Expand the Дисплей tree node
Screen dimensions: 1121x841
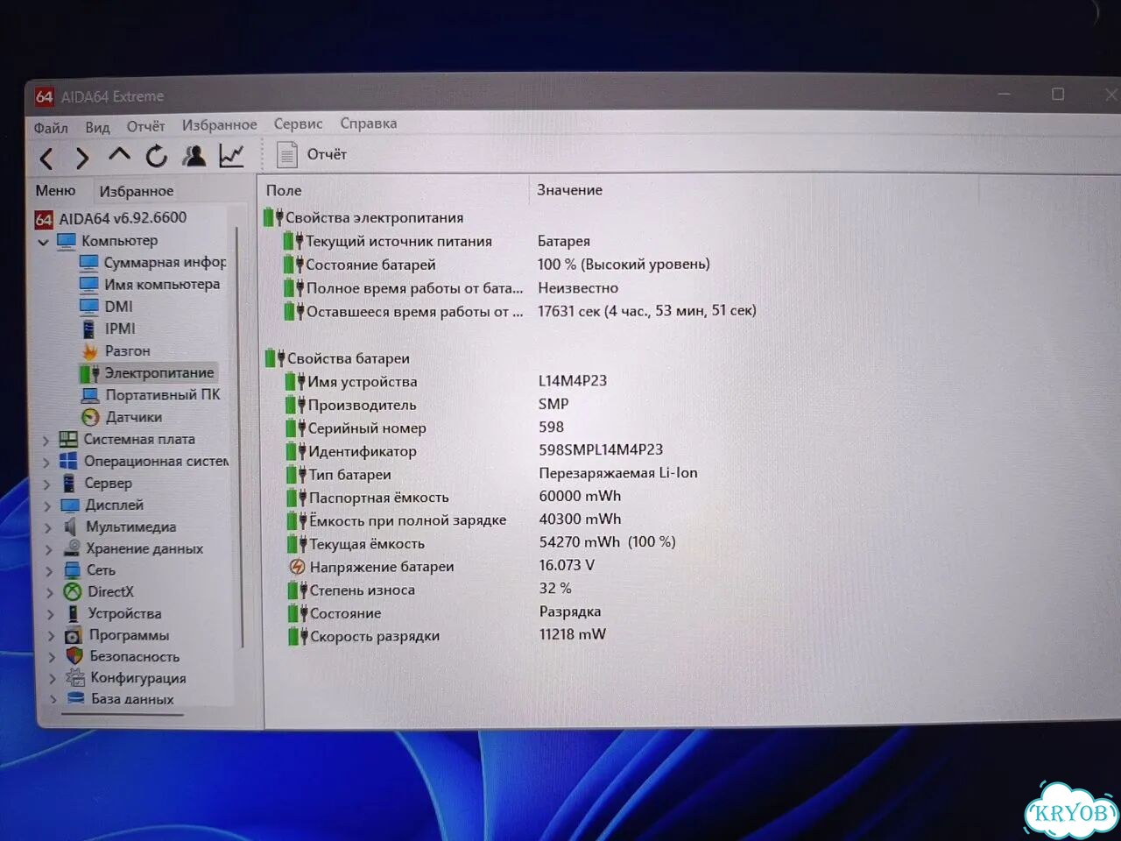tap(47, 505)
